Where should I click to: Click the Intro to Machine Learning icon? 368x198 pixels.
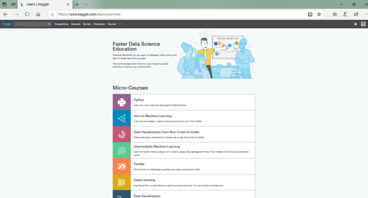click(x=122, y=118)
